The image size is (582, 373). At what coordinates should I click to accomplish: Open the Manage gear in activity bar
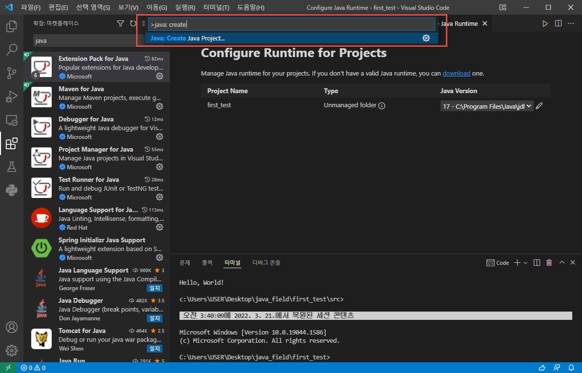[12, 350]
